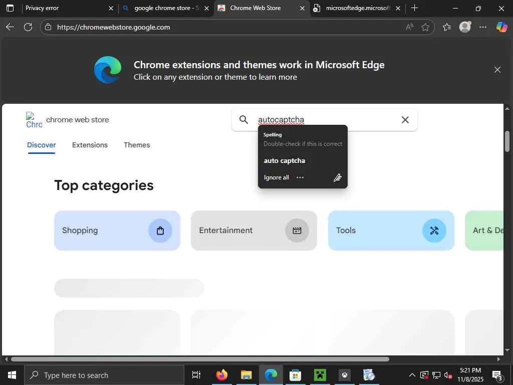
Task: Click the address bar URL field
Action: tap(225, 27)
